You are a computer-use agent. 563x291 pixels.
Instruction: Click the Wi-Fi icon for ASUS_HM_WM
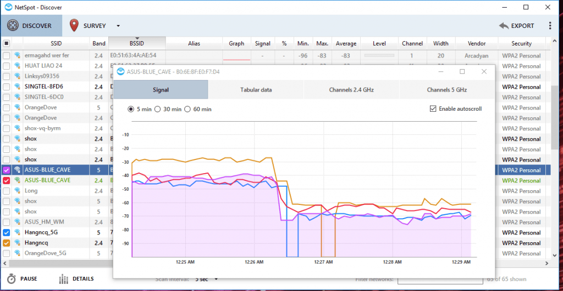17,222
